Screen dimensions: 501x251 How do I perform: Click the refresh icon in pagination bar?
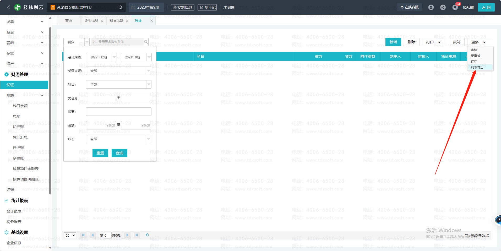coord(147,235)
